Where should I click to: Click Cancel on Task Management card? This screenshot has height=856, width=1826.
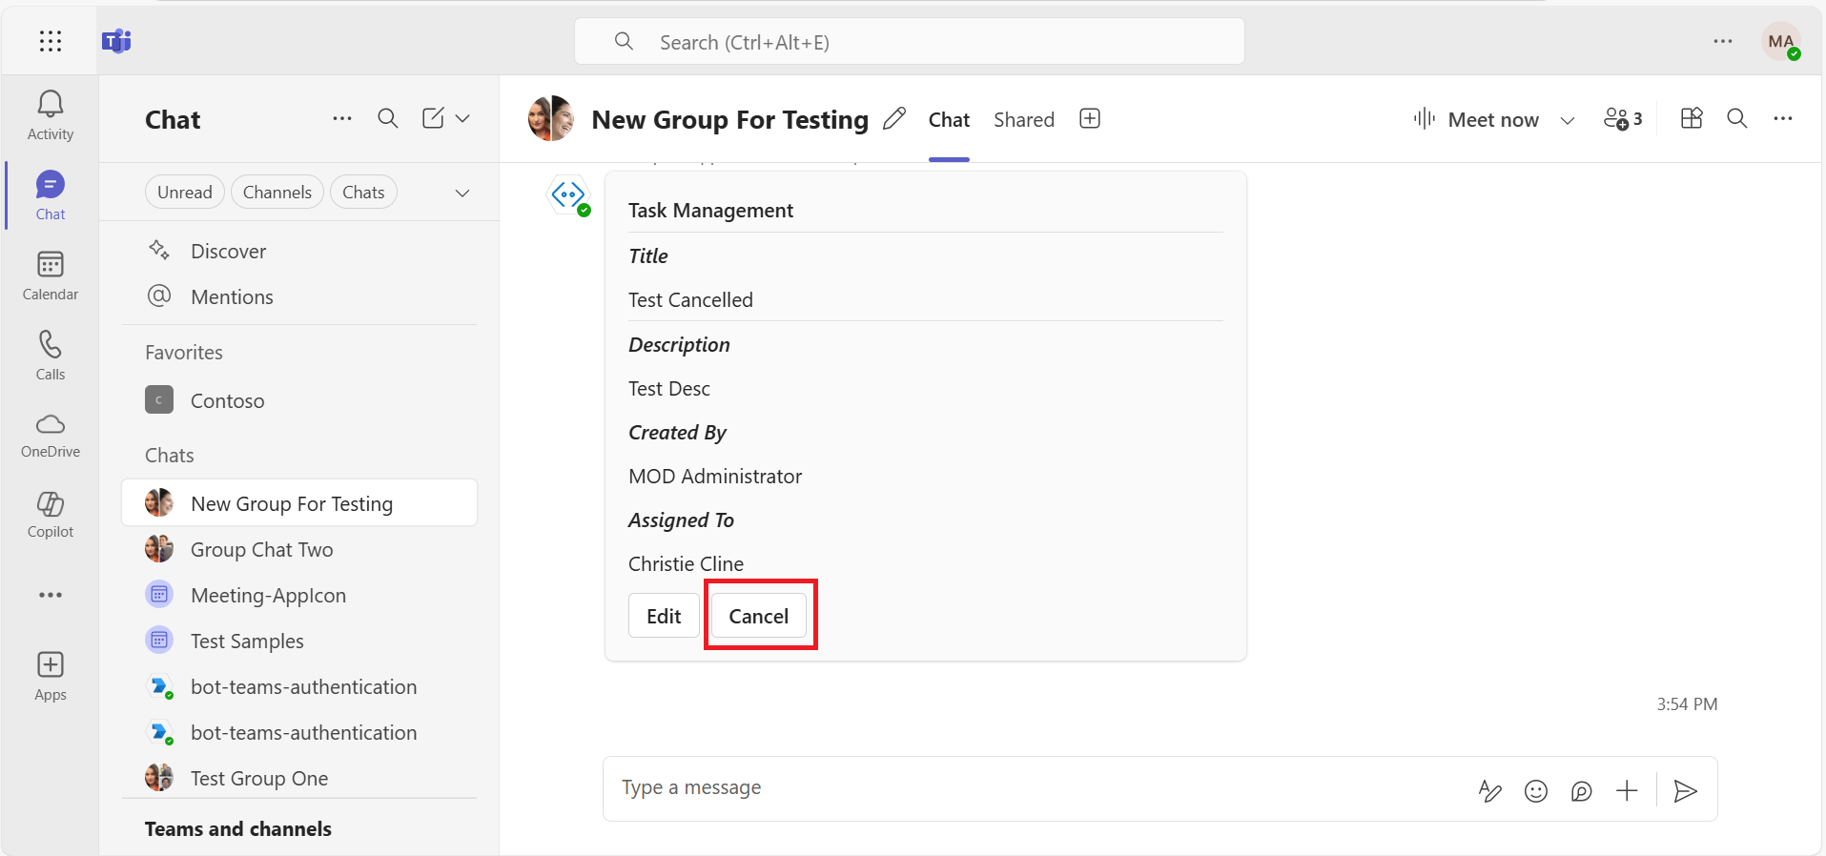click(x=759, y=616)
